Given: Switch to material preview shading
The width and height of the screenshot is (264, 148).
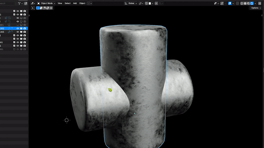Looking at the screenshot, I should (248, 3).
